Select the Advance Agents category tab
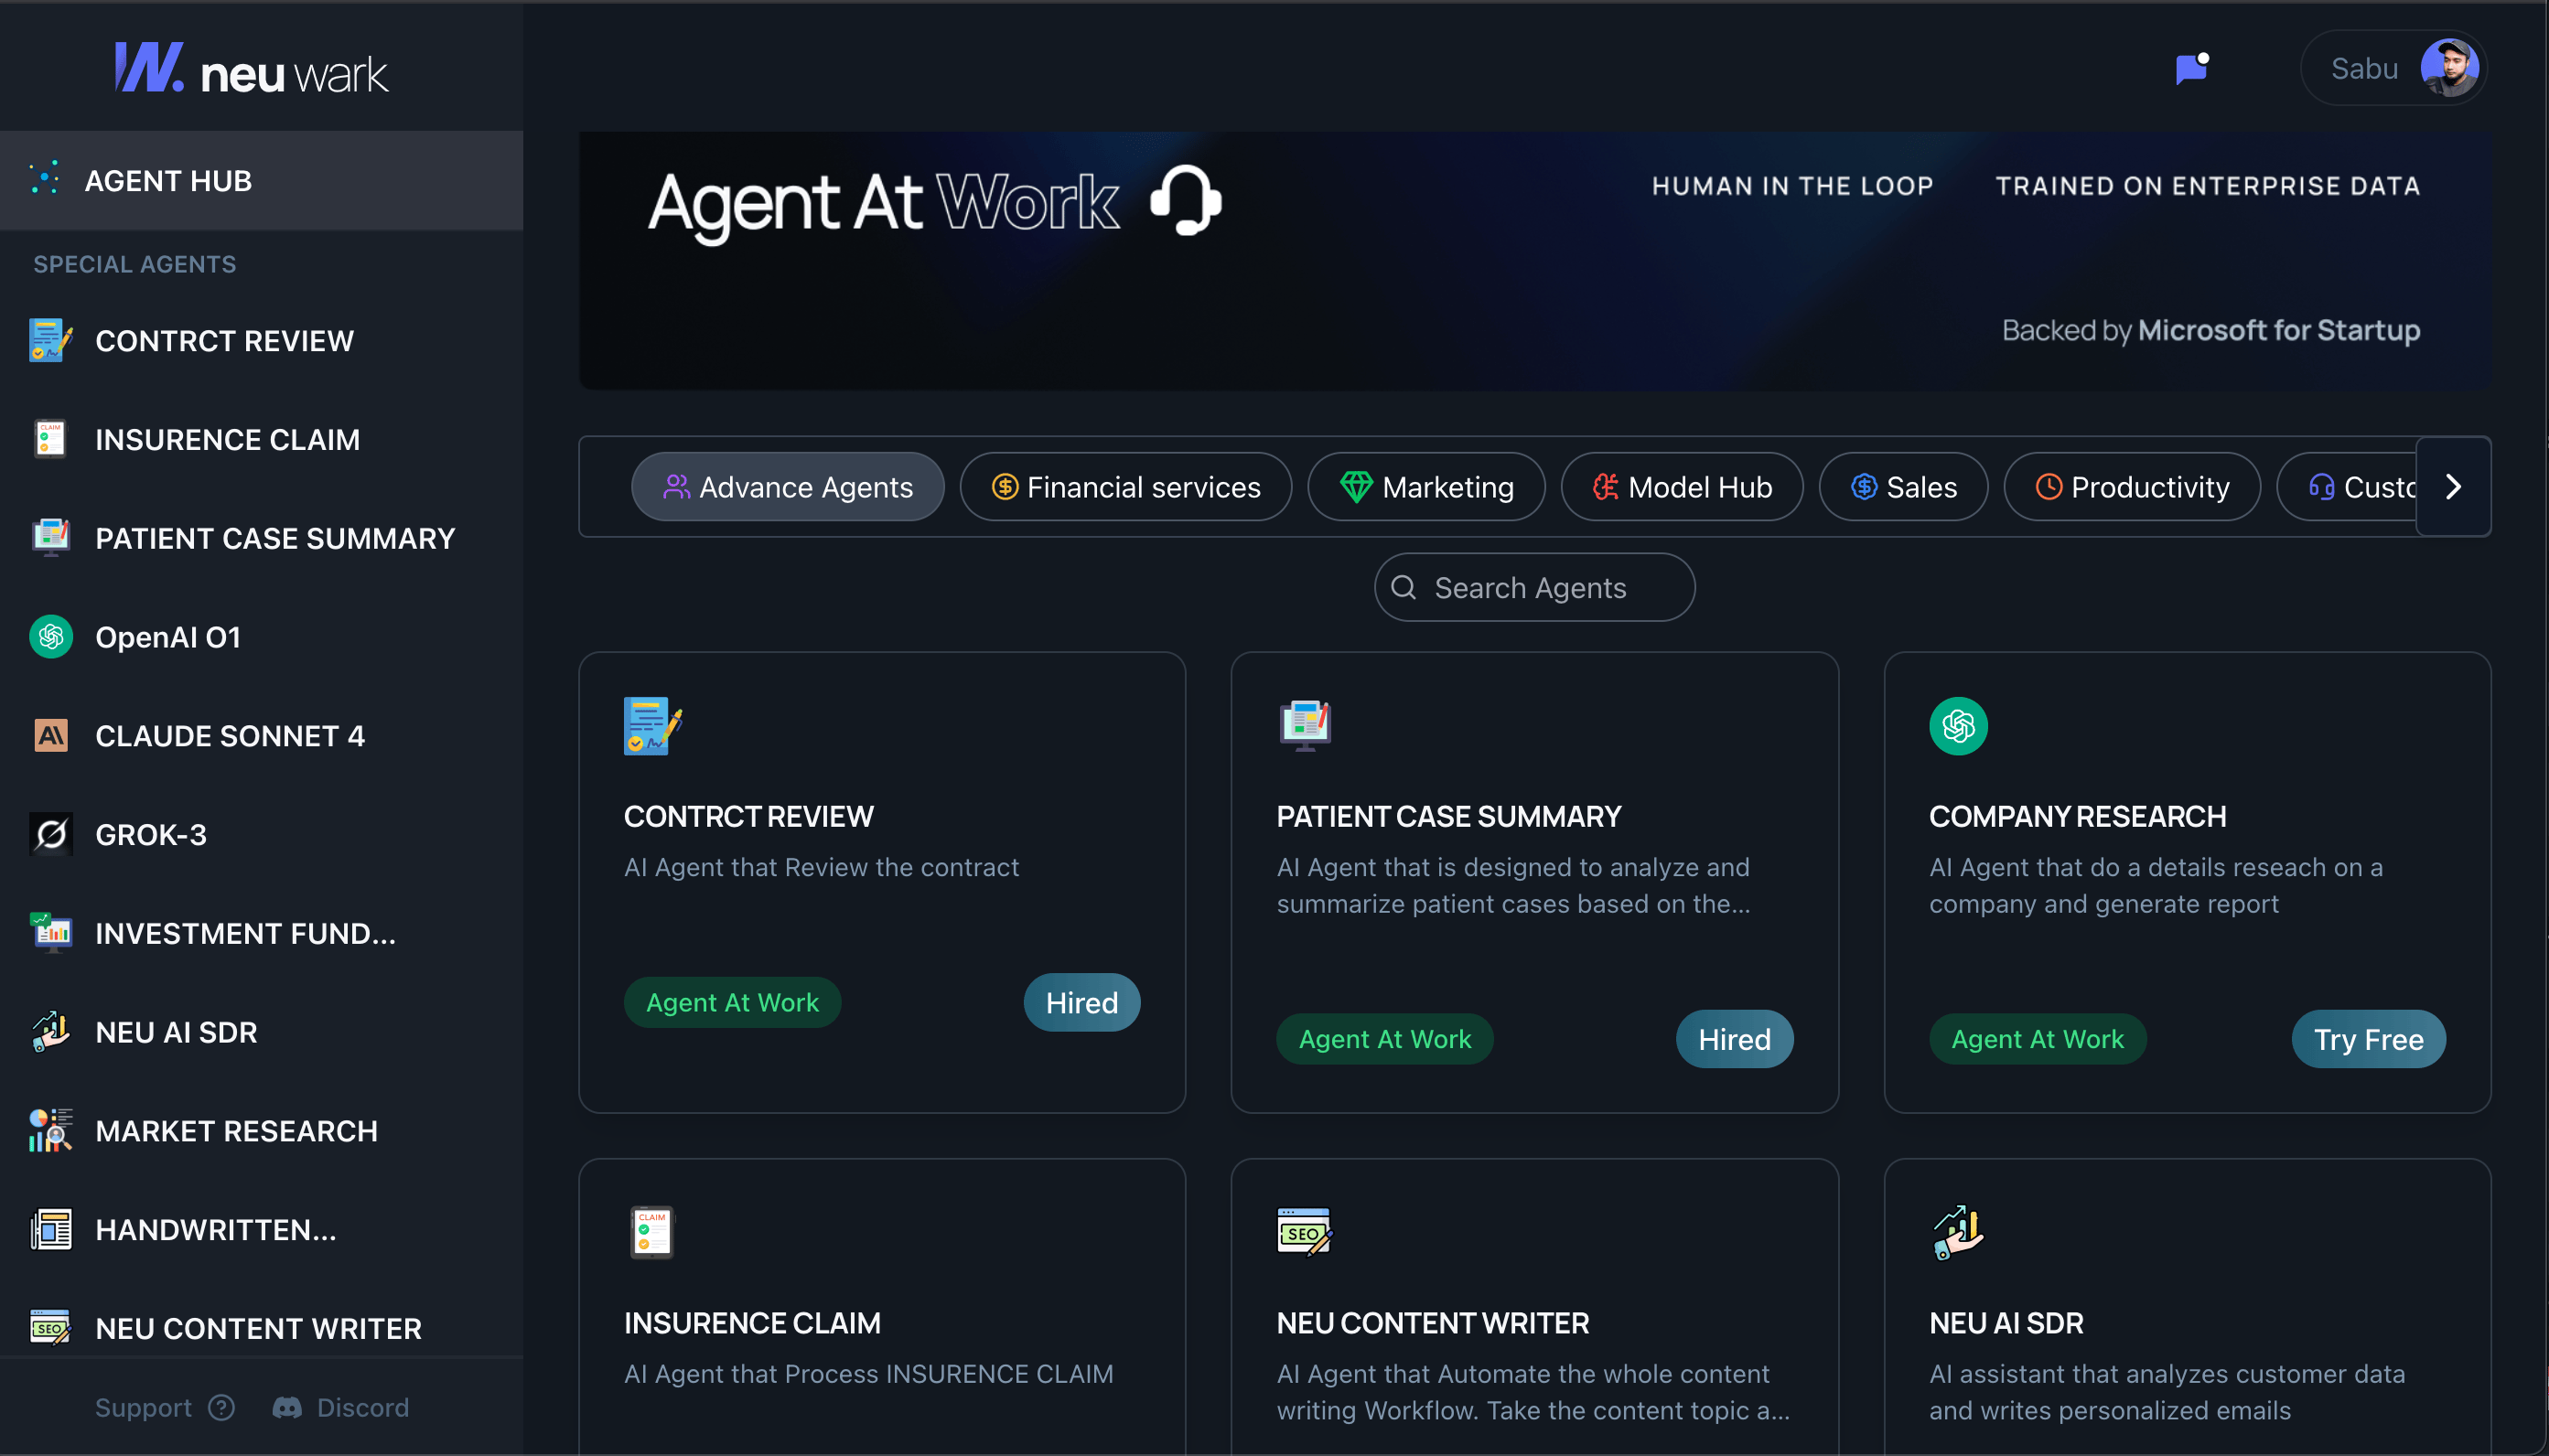This screenshot has height=1456, width=2549. click(788, 487)
